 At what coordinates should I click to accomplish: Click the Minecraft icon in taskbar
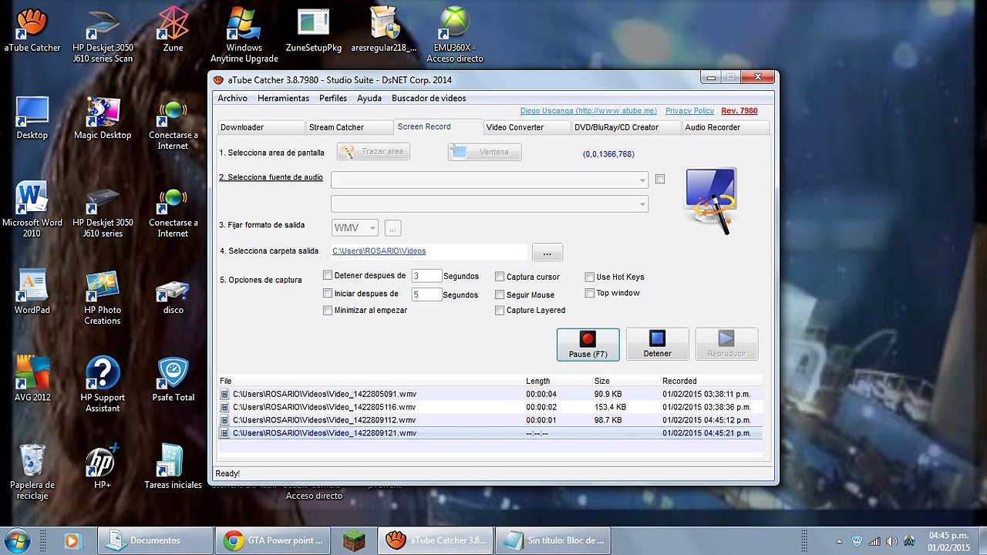(353, 540)
